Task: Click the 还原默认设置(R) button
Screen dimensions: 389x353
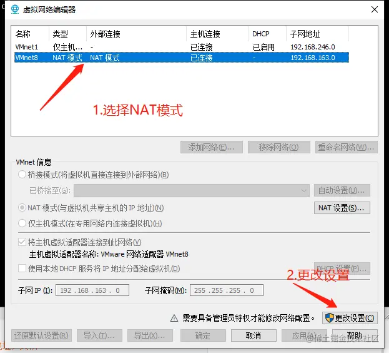Action: [41, 335]
